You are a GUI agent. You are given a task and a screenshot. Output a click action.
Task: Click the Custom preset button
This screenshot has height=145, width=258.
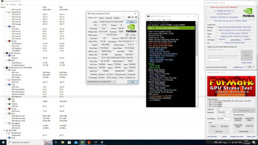click(243, 132)
